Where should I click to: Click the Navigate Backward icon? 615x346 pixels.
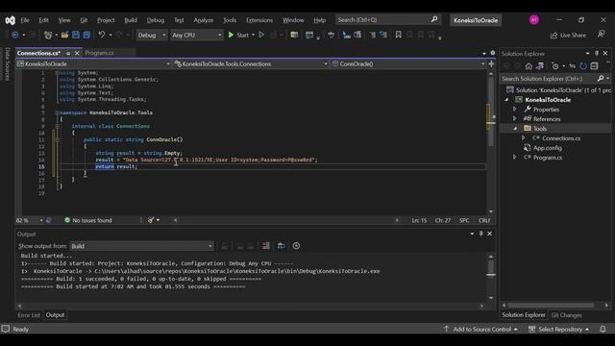tap(14, 35)
